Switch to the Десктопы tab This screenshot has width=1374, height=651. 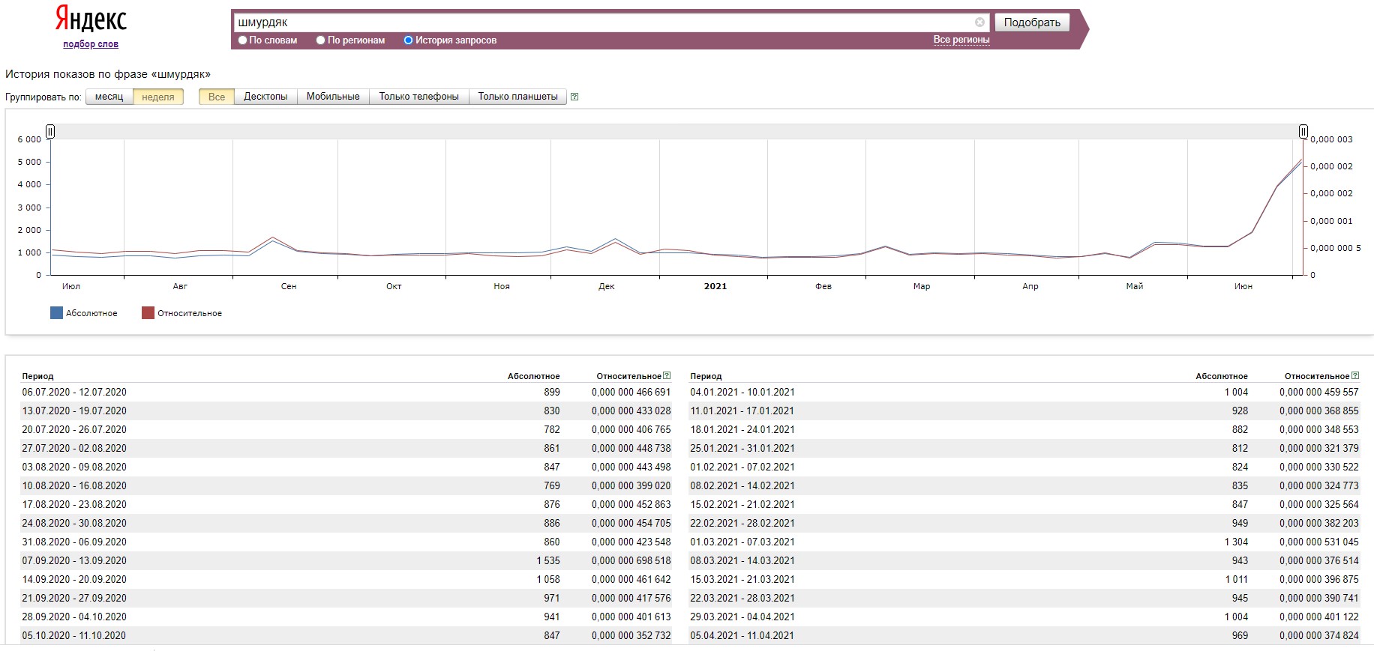pyautogui.click(x=265, y=97)
